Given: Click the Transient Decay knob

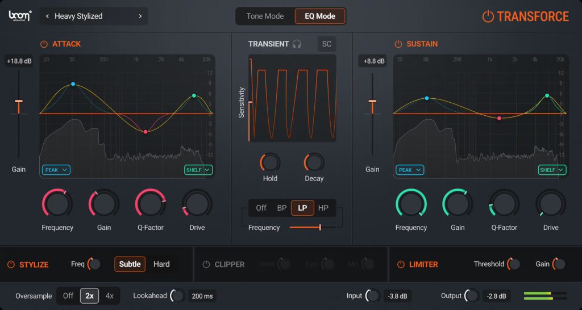Looking at the screenshot, I should click(314, 162).
